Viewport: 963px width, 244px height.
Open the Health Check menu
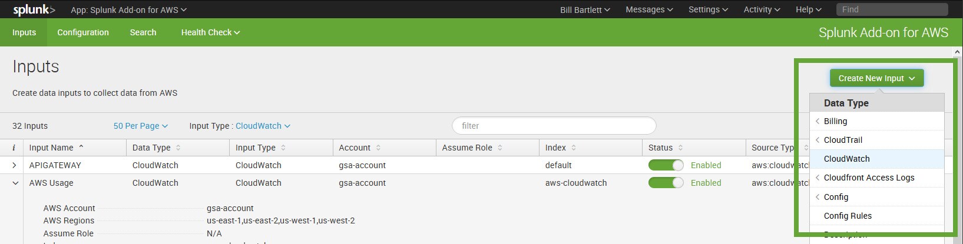click(x=210, y=32)
